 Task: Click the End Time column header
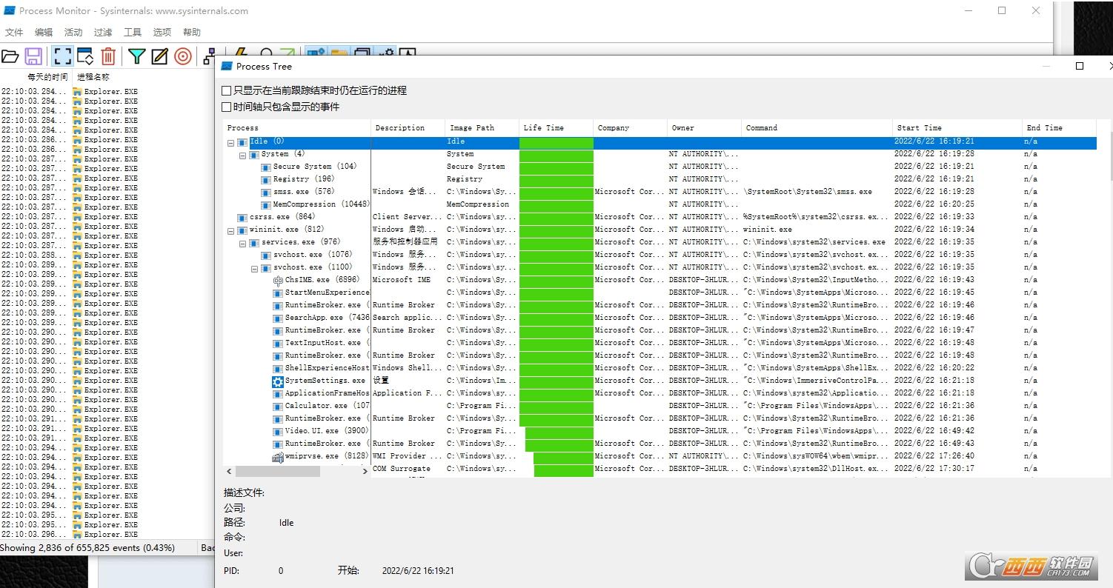[x=1060, y=128]
